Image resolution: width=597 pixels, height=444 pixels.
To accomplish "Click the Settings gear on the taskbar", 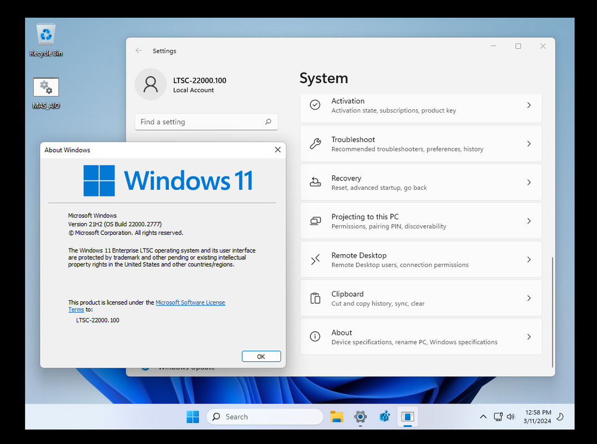I will point(360,417).
